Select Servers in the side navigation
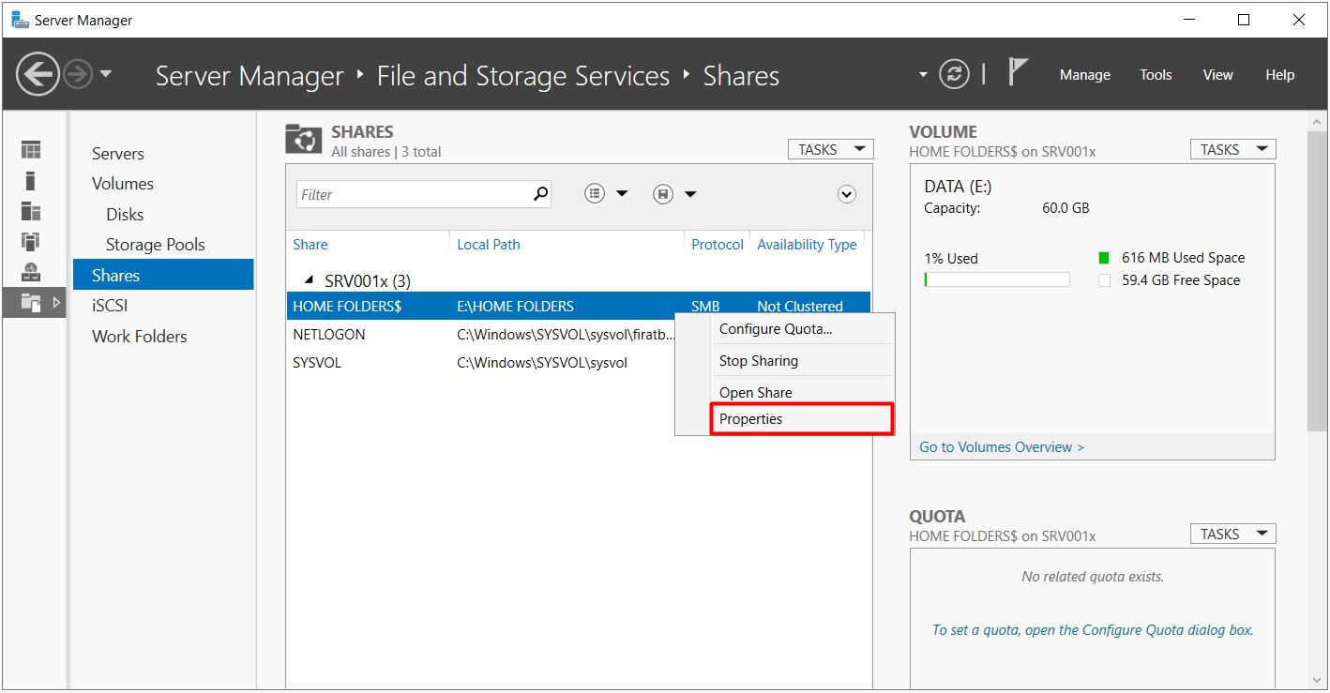1330x693 pixels. [118, 154]
